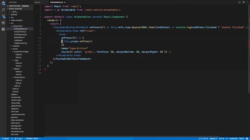Open AuctionForm.js in the file tree
The width and height of the screenshot is (250, 140).
20,32
